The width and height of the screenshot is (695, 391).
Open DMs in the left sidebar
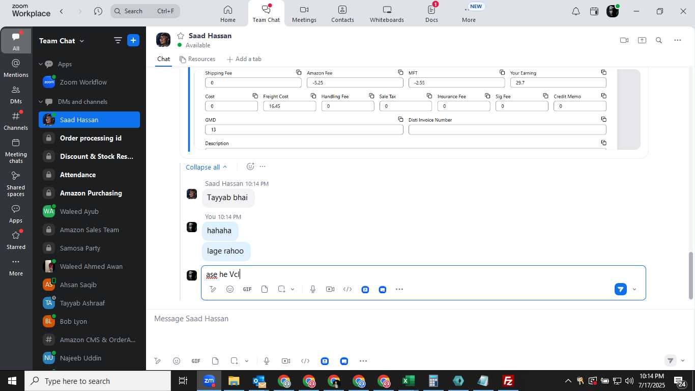[16, 95]
